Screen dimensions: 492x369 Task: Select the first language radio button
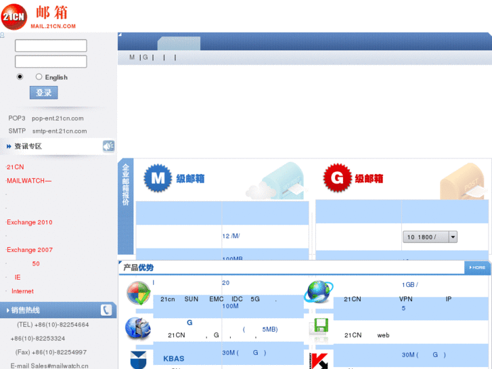pos(20,77)
